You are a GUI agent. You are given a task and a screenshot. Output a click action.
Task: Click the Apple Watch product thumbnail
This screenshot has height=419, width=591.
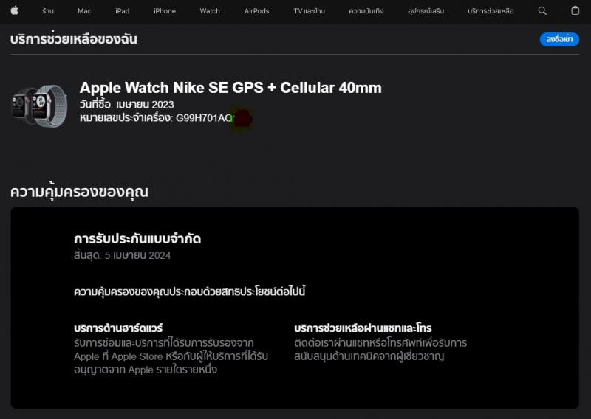click(x=40, y=105)
